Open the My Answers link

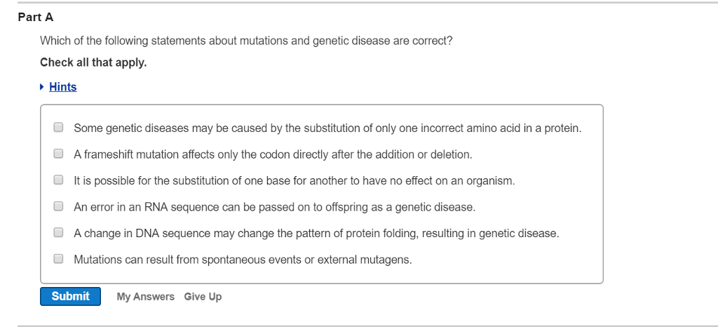click(x=145, y=297)
